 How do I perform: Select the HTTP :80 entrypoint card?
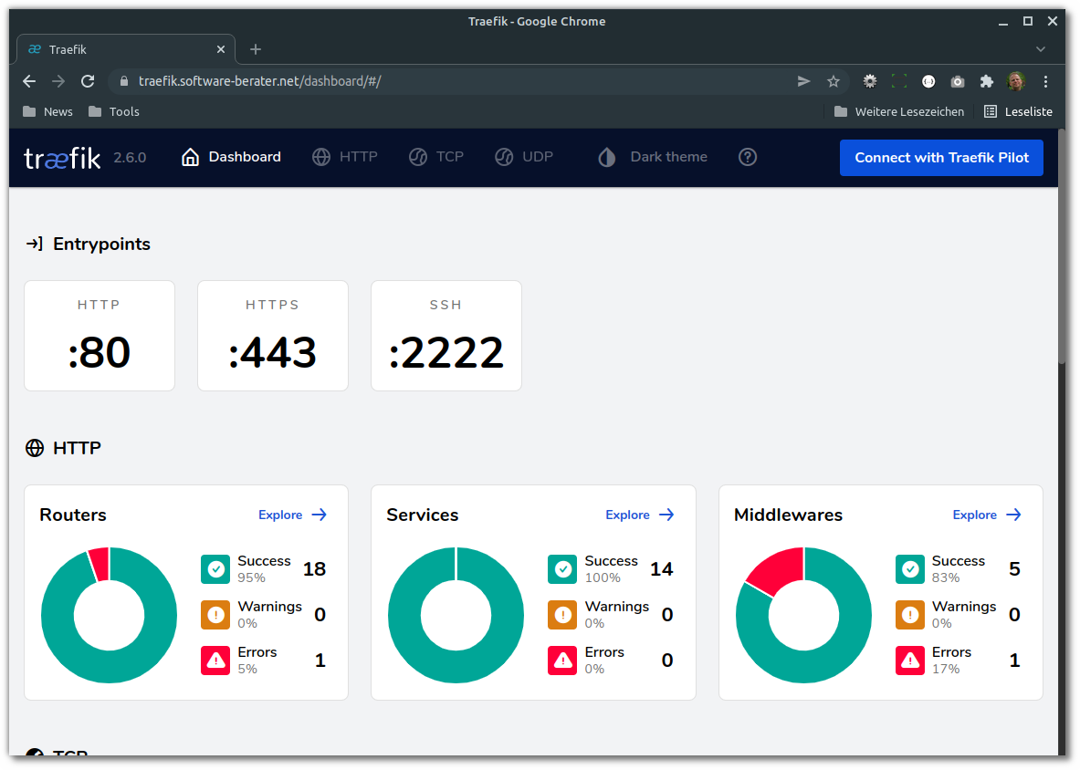tap(100, 336)
